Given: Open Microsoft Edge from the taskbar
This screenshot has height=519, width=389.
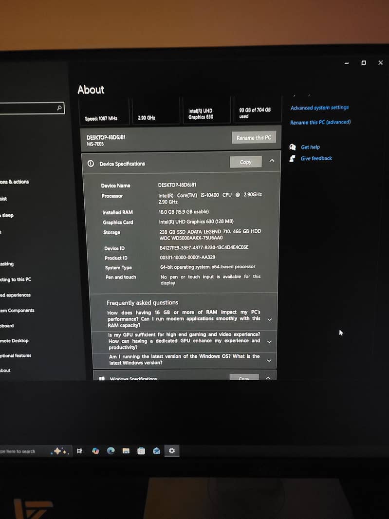Looking at the screenshot, I should tap(111, 450).
